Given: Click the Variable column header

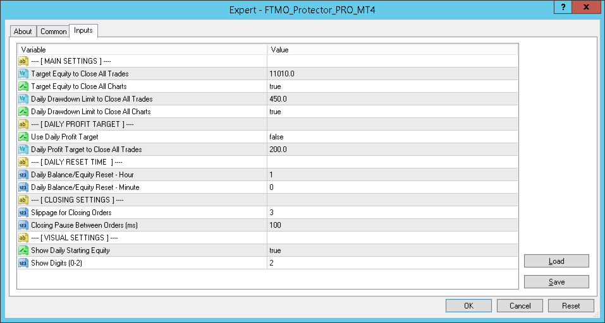Looking at the screenshot, I should (142, 50).
